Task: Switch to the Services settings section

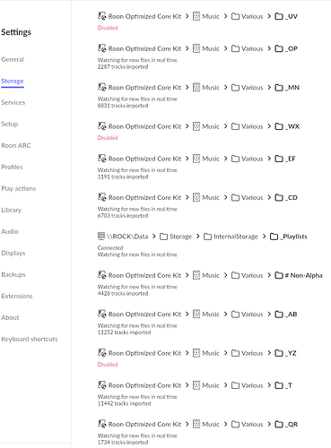Action: [13, 102]
